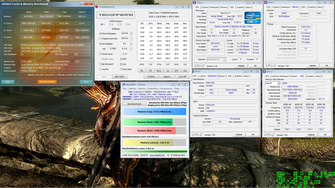Click the ThrottleStop title bar icon
The width and height of the screenshot is (335, 188).
click(x=97, y=7)
